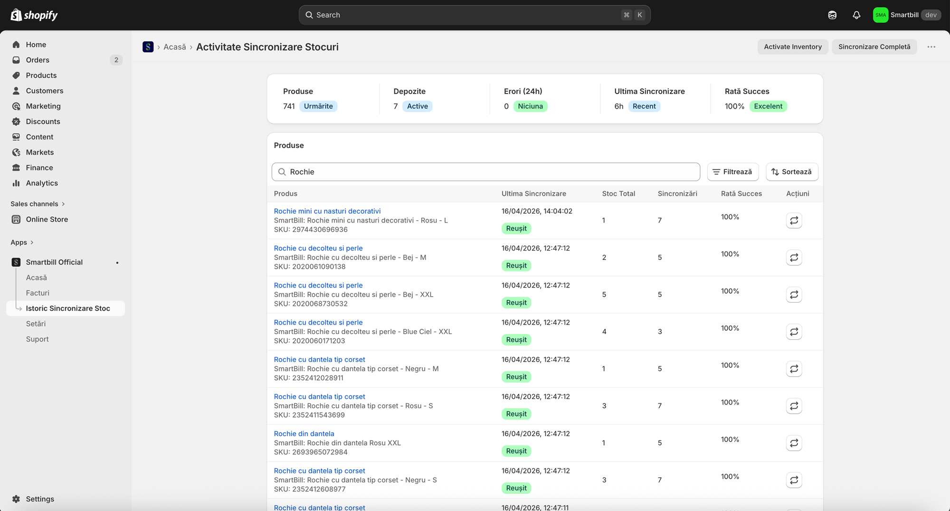Open the Sortează sort options
Screen dimensions: 950x511
[x=792, y=172]
